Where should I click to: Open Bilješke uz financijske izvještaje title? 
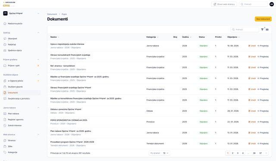tap(79, 77)
